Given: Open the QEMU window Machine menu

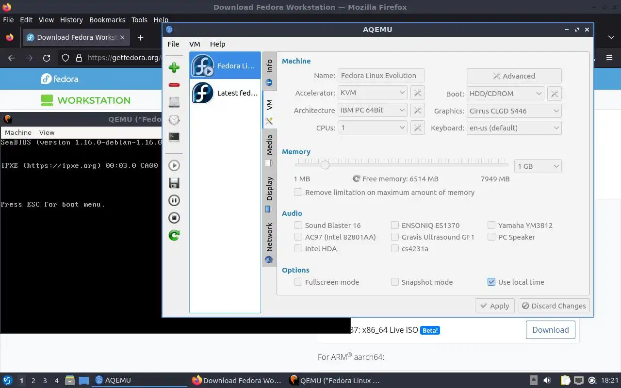Looking at the screenshot, I should click(x=18, y=132).
